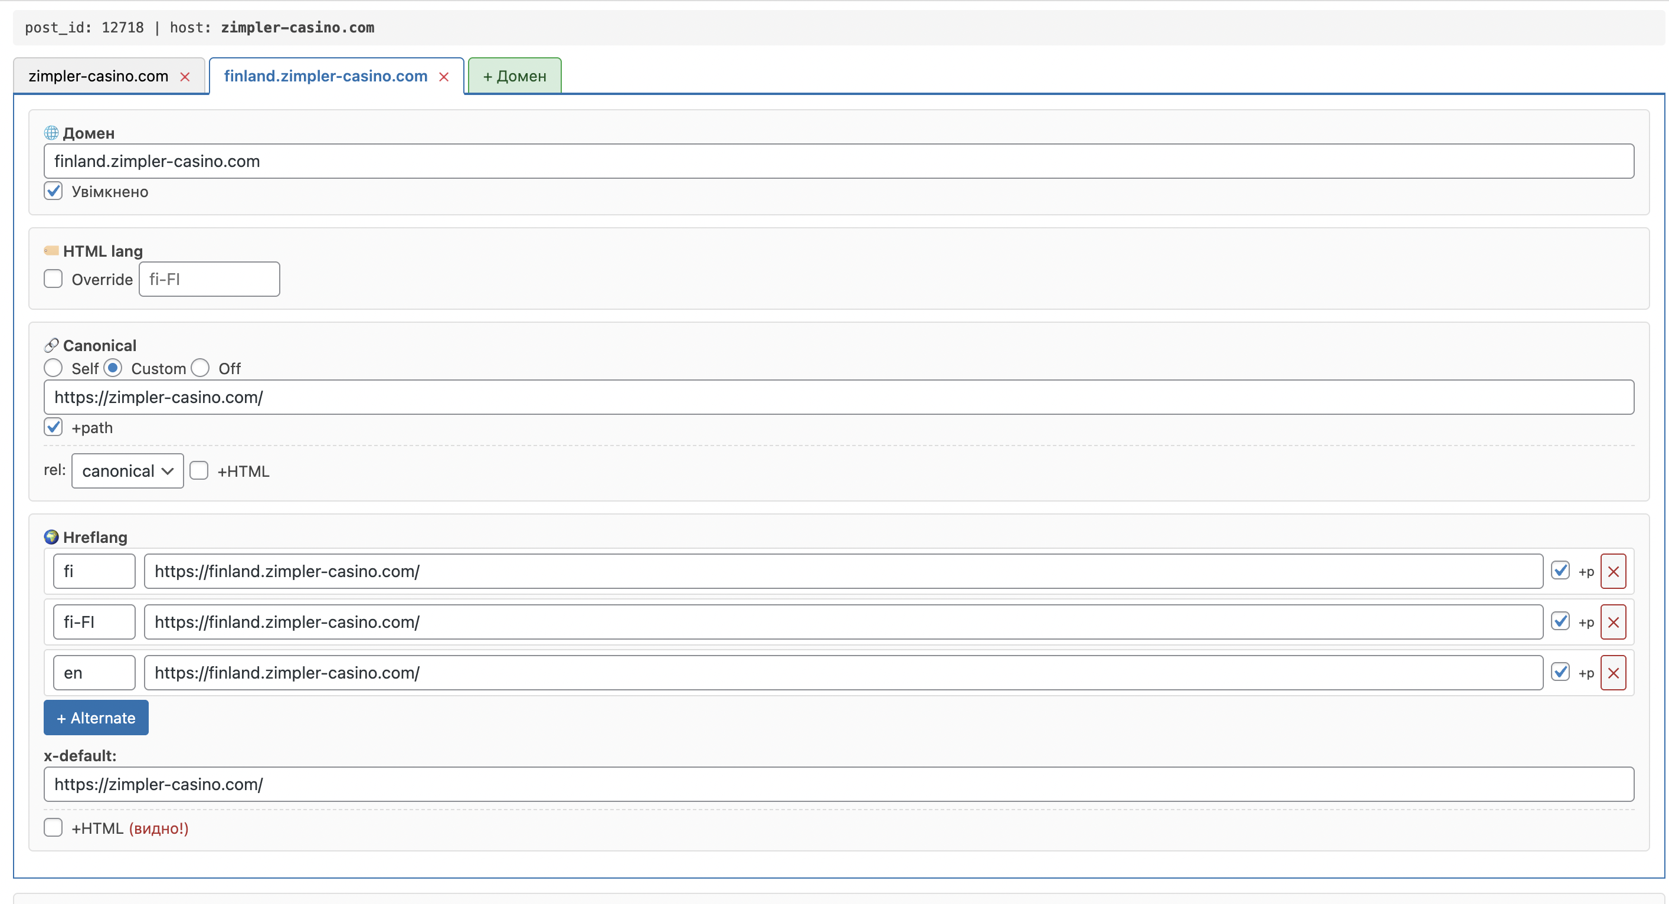The height and width of the screenshot is (904, 1669).
Task: Edit the canonical URL field
Action: 839,397
